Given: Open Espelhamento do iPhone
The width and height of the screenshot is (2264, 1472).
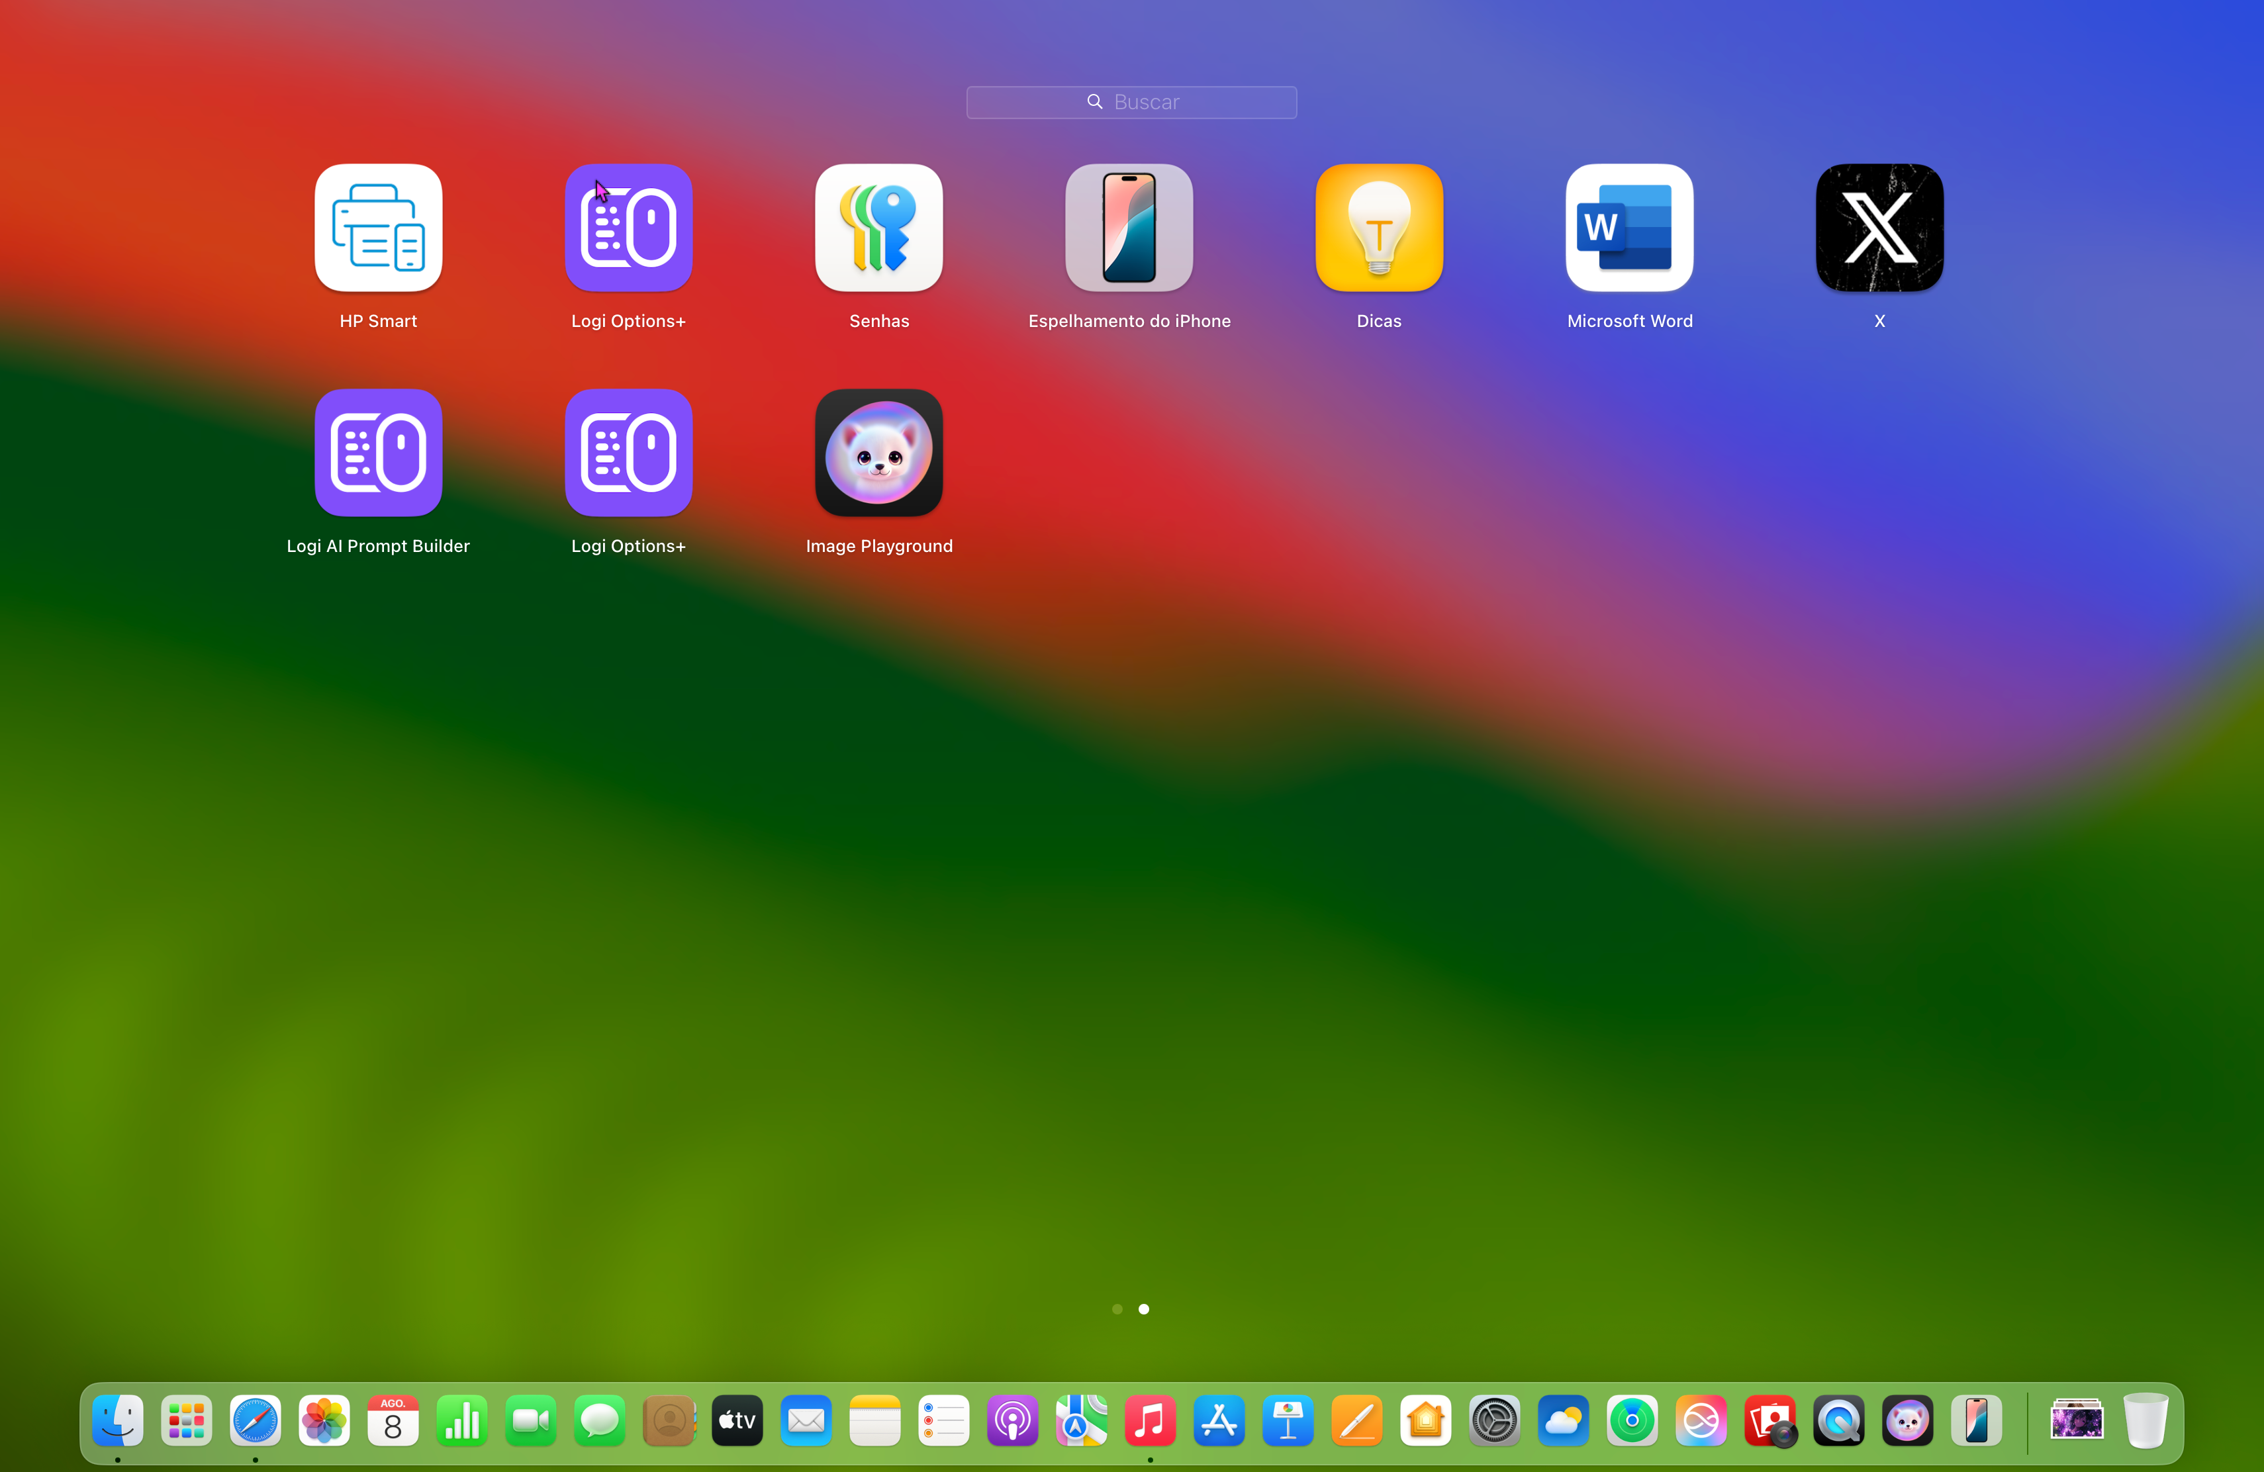Looking at the screenshot, I should click(1128, 228).
